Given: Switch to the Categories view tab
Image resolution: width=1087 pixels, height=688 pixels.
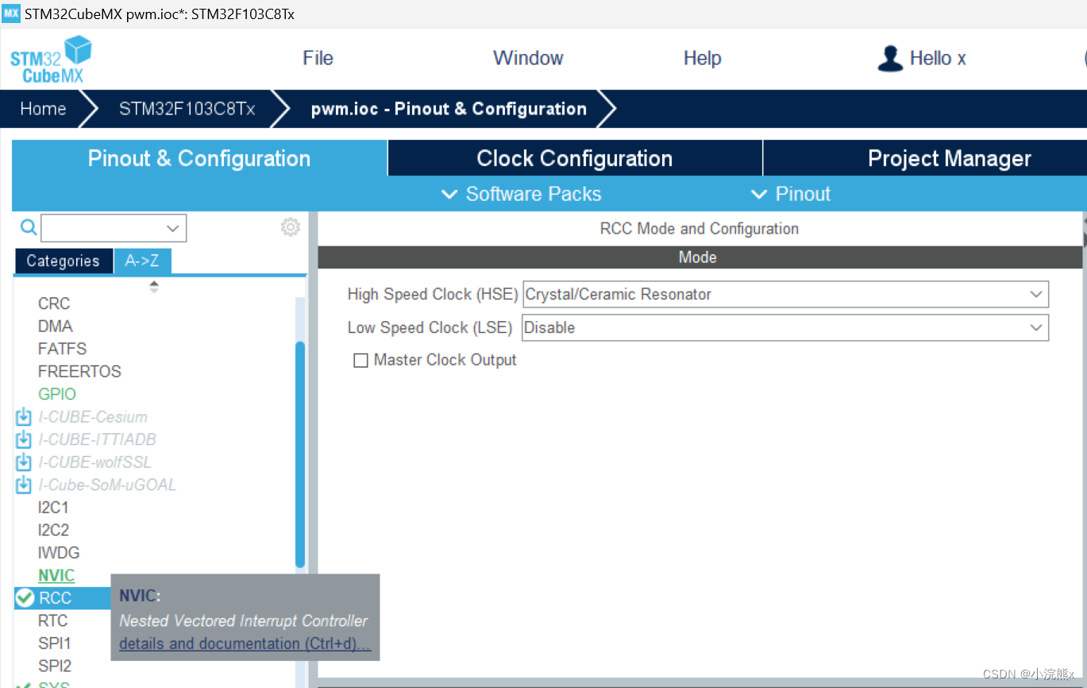Looking at the screenshot, I should [x=64, y=261].
